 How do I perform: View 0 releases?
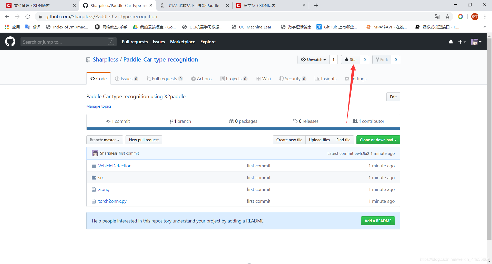pos(306,121)
